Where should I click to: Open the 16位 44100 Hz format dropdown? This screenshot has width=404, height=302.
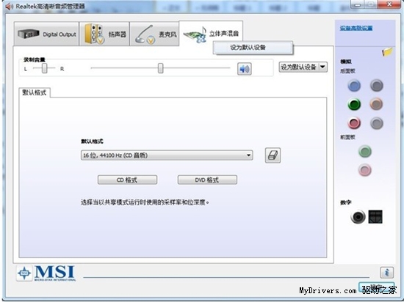coord(167,155)
